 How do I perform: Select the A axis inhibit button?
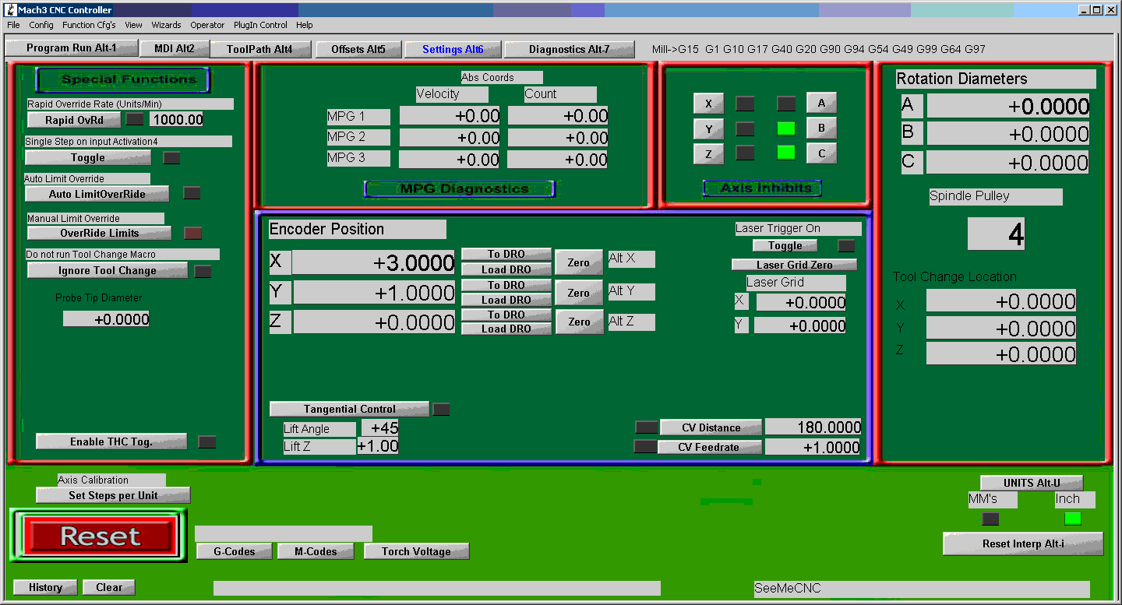coord(821,102)
